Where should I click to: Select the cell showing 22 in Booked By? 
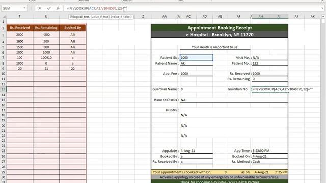72,69
